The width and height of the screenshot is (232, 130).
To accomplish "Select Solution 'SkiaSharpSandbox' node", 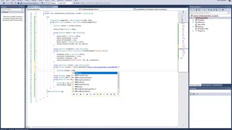I will coord(206,16).
